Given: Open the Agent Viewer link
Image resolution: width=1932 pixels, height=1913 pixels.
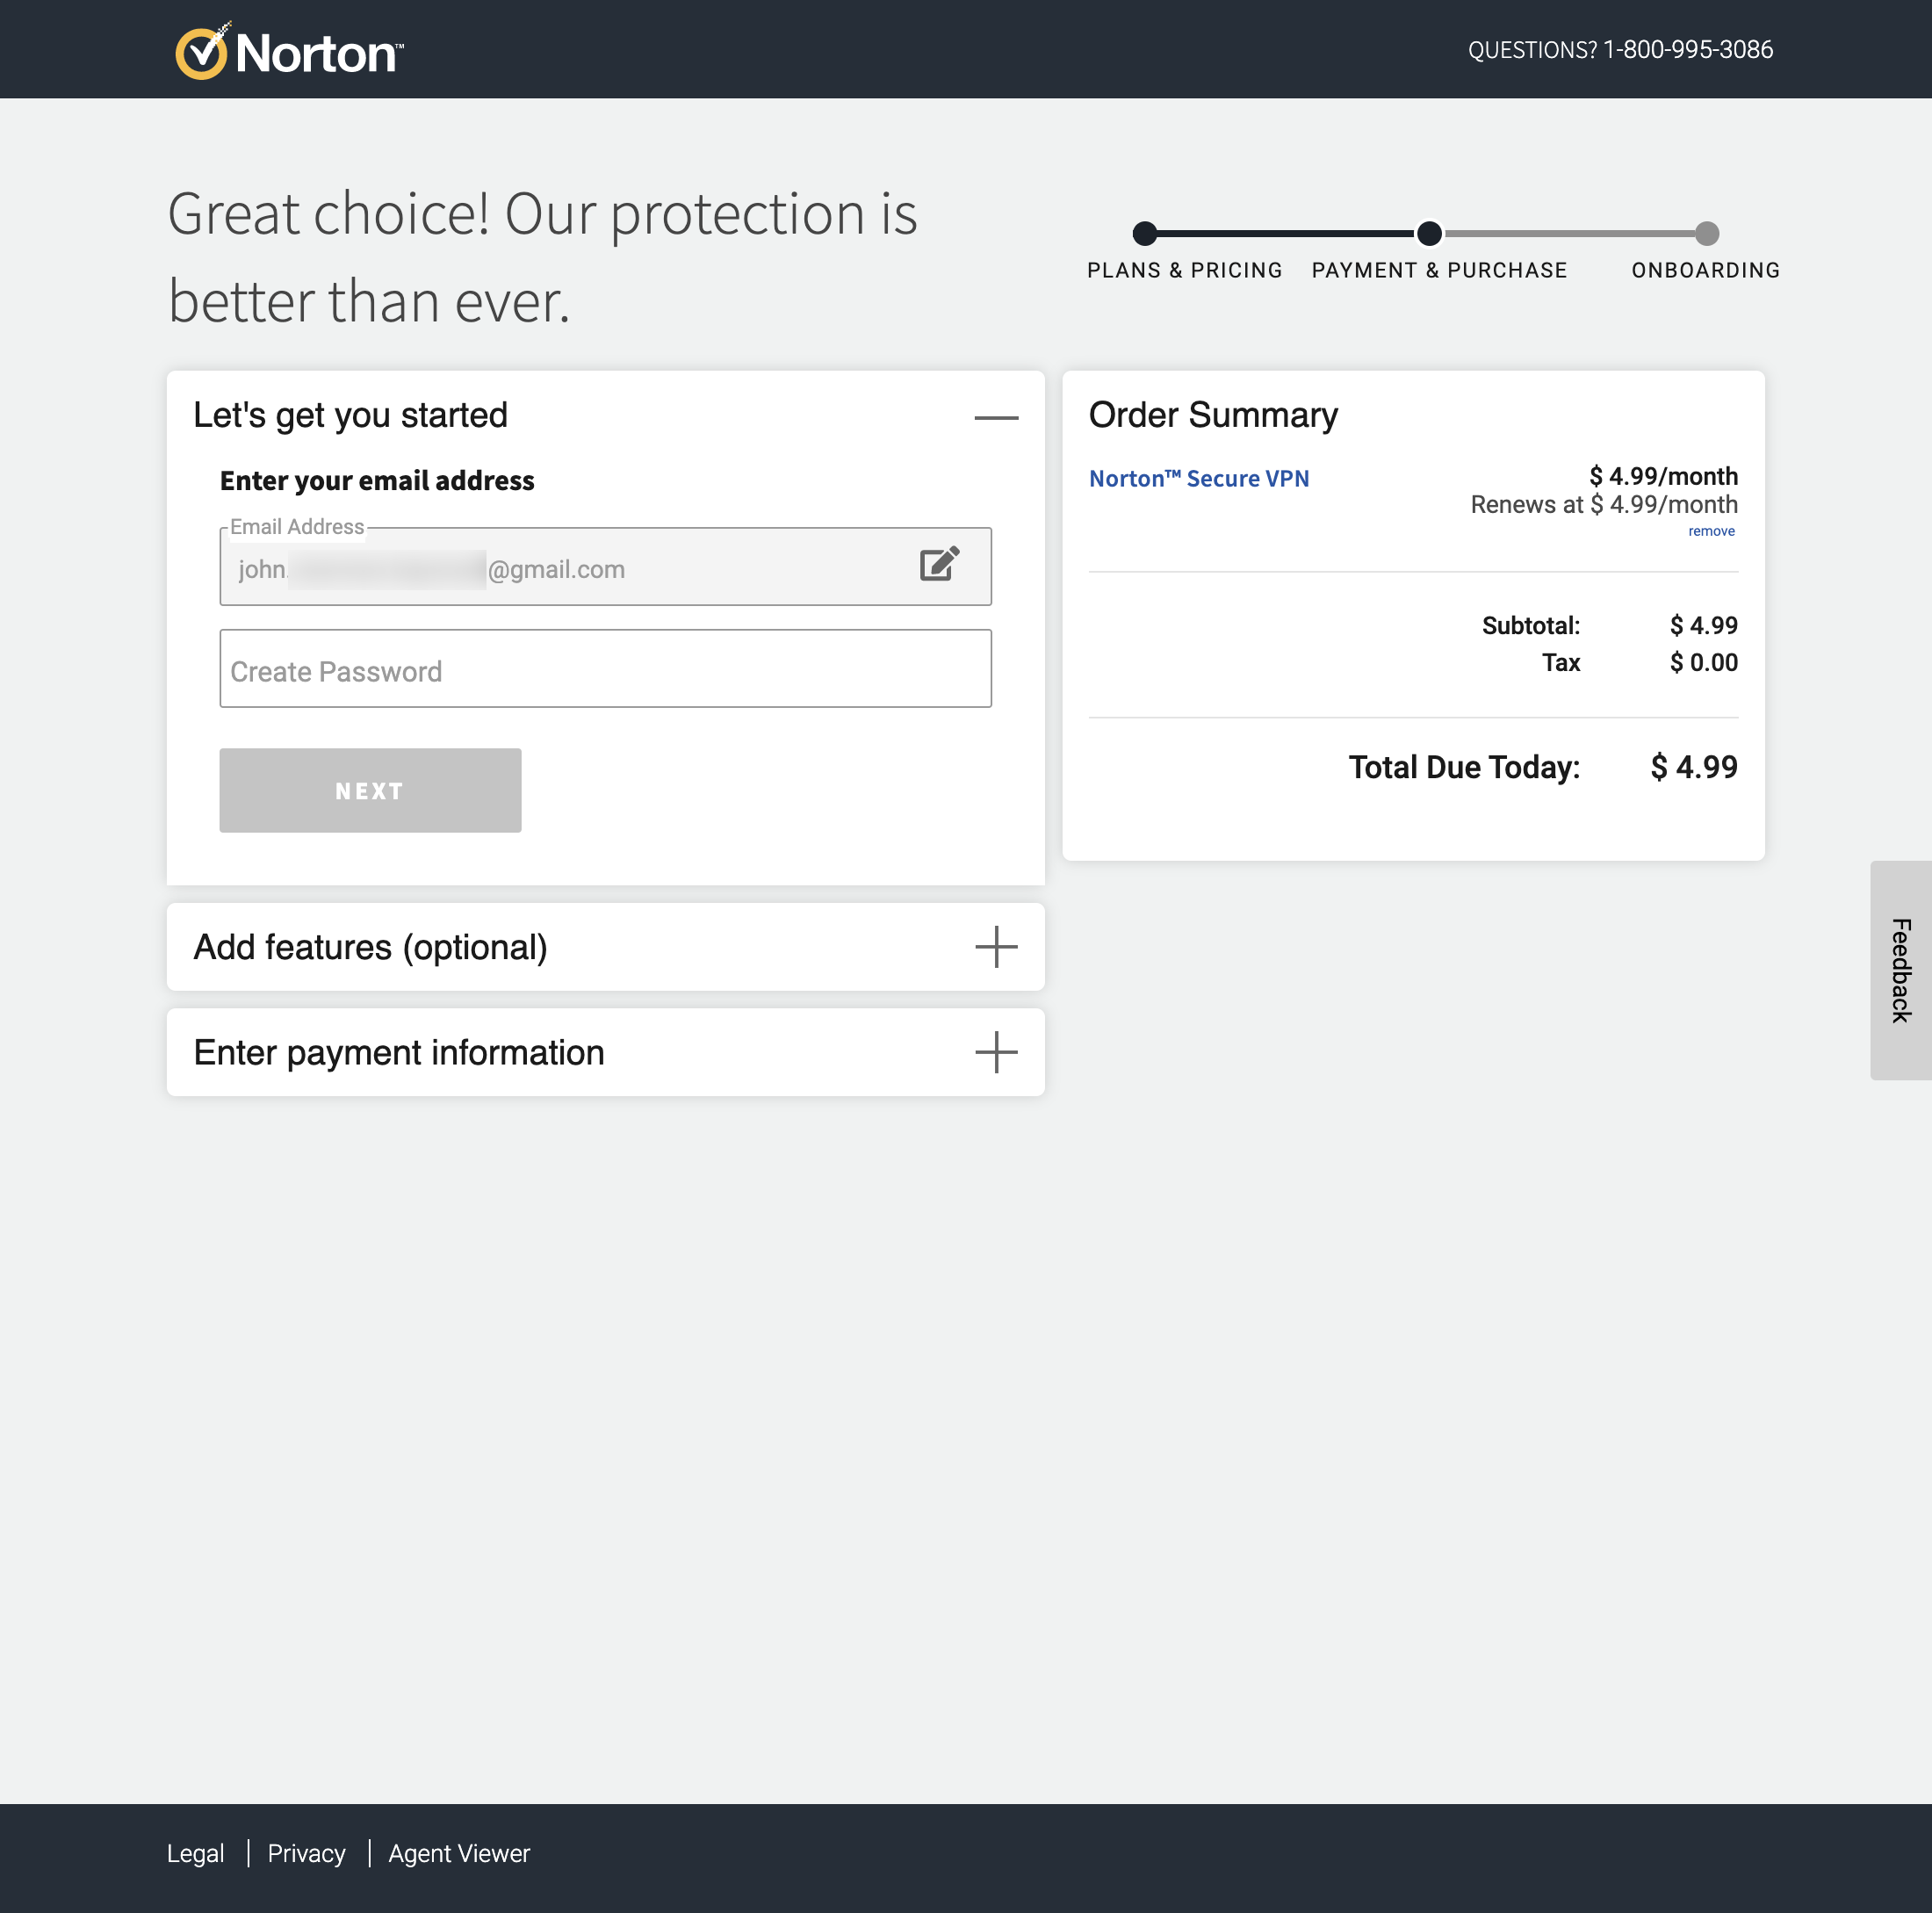Looking at the screenshot, I should 459,1853.
